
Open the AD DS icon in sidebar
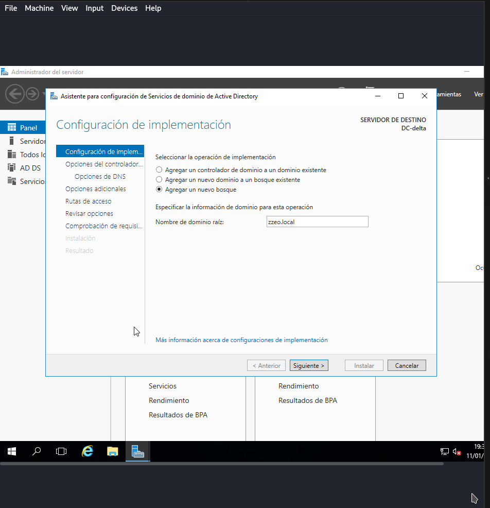pos(12,167)
